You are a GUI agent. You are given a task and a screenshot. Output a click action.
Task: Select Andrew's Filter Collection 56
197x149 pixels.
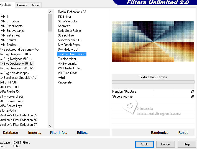click(19, 120)
